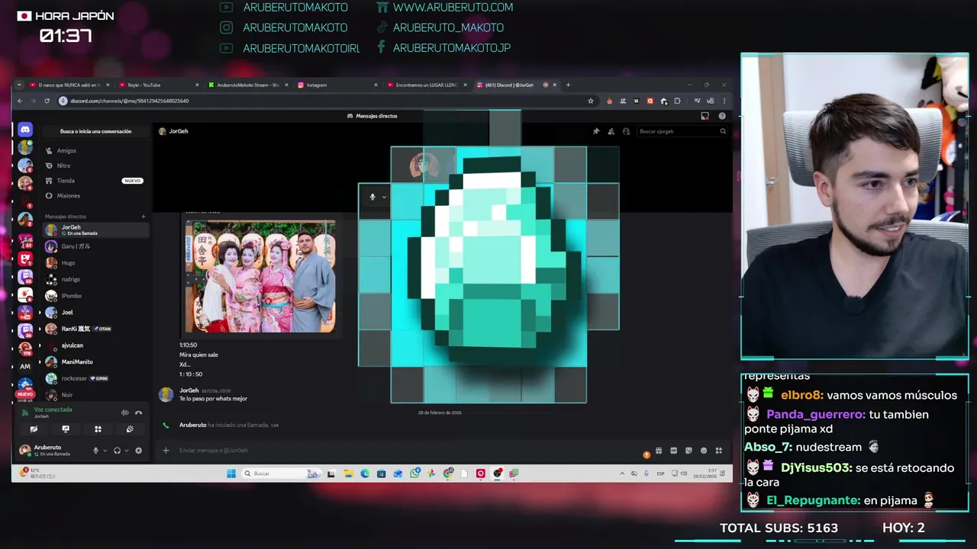This screenshot has height=549, width=977.
Task: Open the rodrigo direct message
Action: coord(95,279)
